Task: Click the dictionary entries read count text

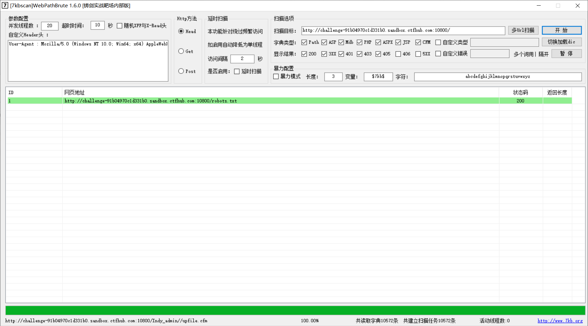Action: click(x=377, y=321)
